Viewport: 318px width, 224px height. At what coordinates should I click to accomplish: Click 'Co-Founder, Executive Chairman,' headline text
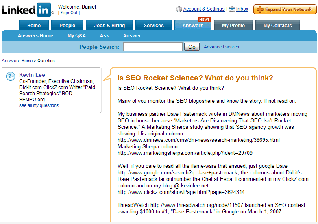[57, 81]
